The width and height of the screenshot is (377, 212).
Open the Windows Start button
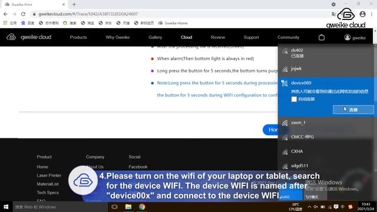(6, 207)
